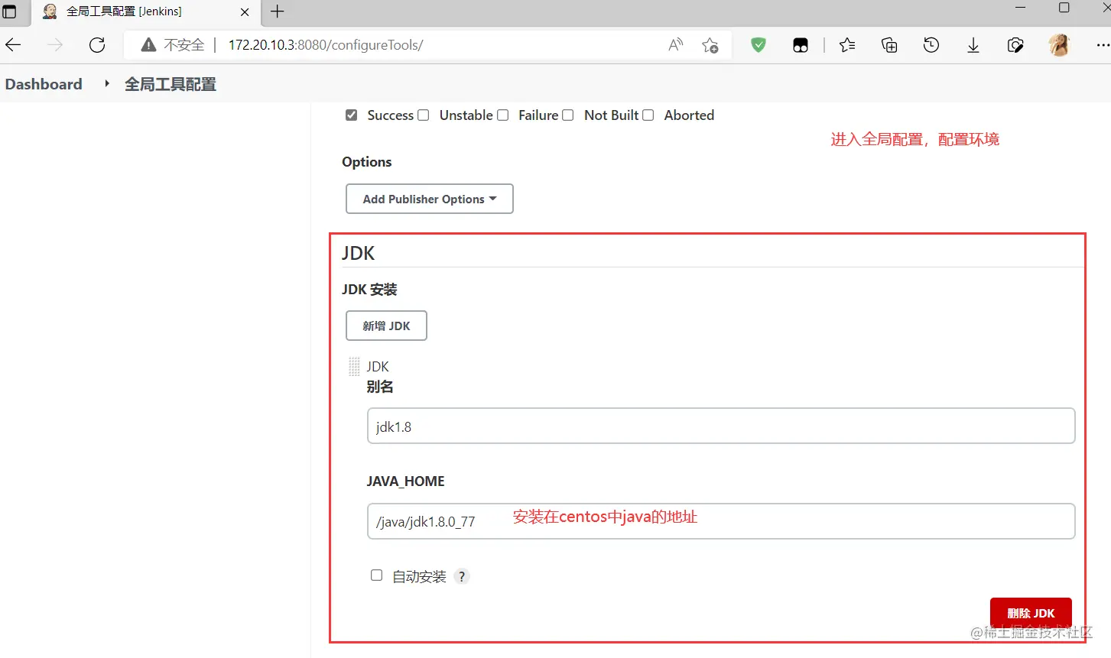Click the browser address bar URL
Viewport: 1111px width, 658px height.
click(x=326, y=45)
